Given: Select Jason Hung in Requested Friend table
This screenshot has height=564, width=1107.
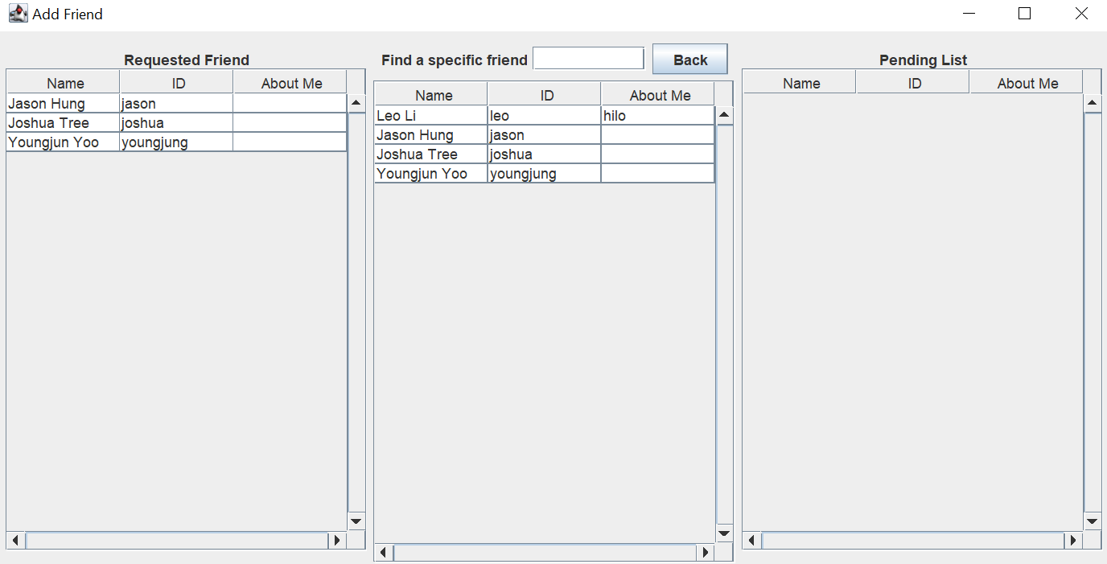Looking at the screenshot, I should click(x=63, y=104).
